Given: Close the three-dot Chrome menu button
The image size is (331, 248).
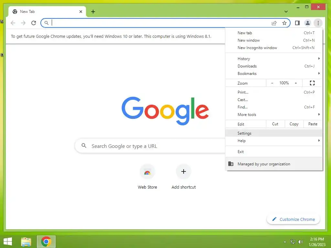Looking at the screenshot, I should [x=318, y=23].
